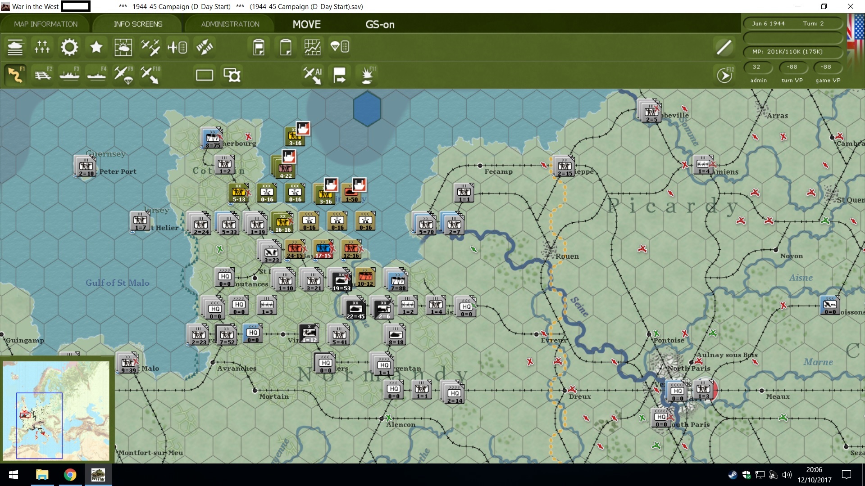Open the air groups icon with three planes

150,47
